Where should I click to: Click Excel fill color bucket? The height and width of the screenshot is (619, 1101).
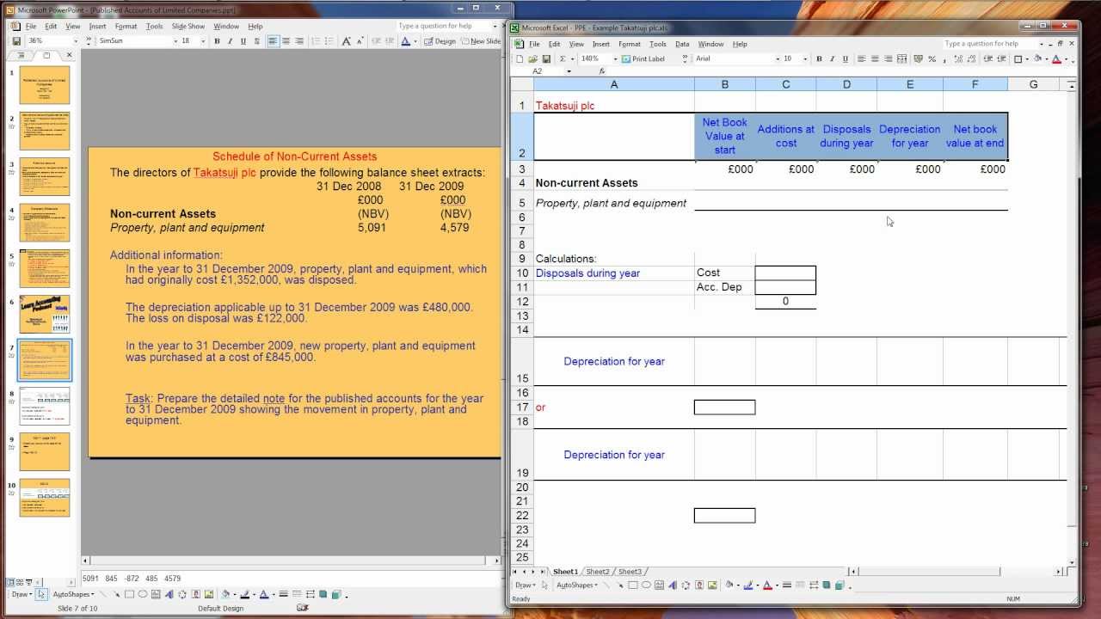1036,58
